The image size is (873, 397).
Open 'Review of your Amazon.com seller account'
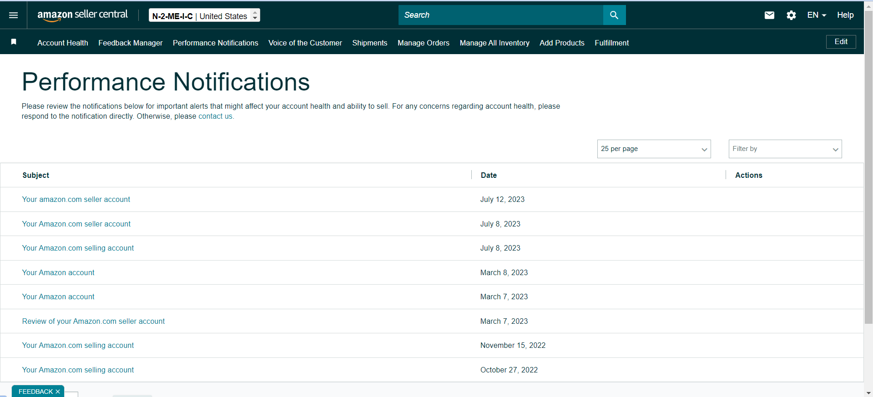(x=93, y=321)
